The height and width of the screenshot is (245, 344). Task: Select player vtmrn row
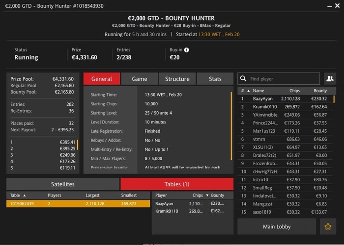pos(285,139)
